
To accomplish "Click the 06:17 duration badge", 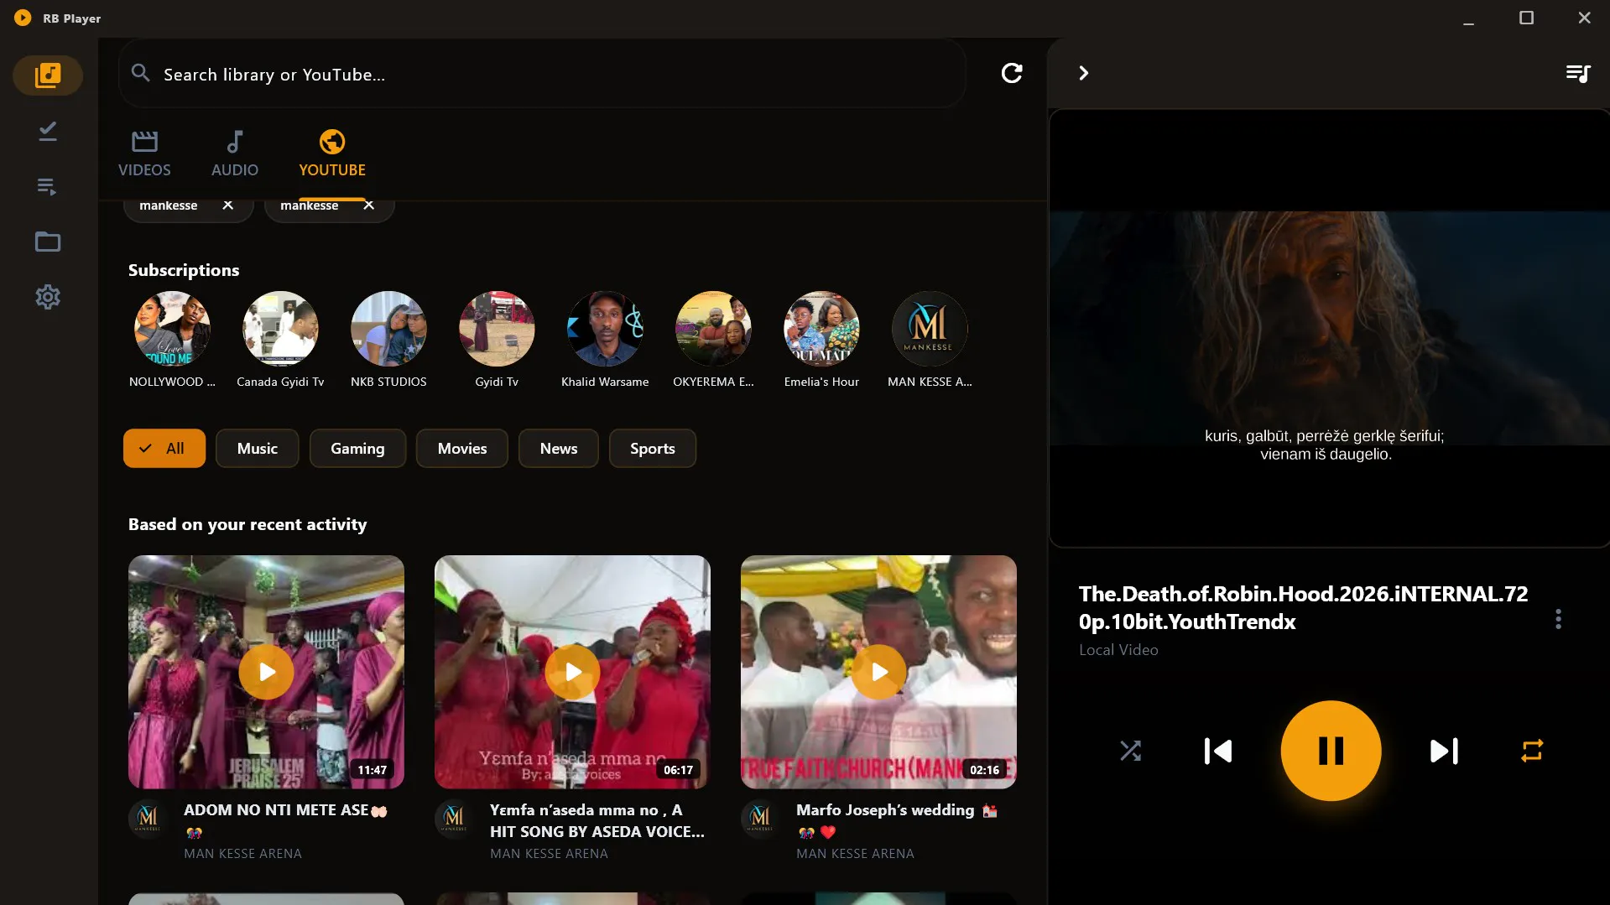I will 678,770.
